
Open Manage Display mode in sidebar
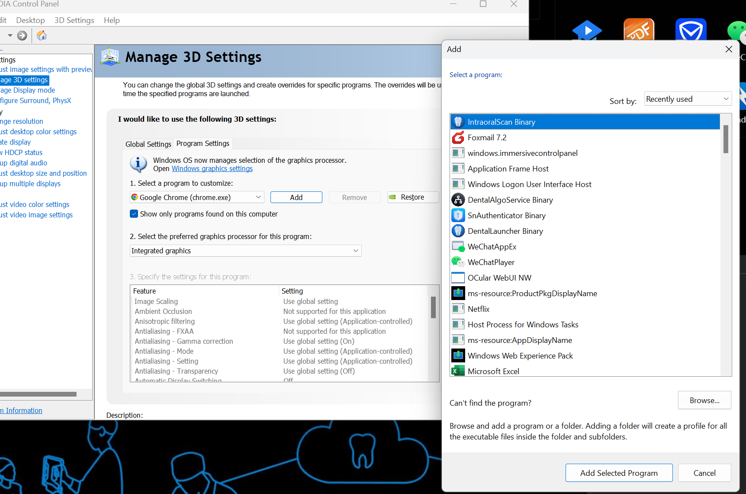pos(28,90)
